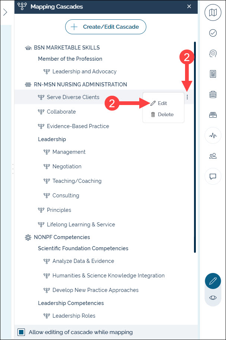
Task: Close the Mapping Cascades panel
Action: tap(189, 6)
